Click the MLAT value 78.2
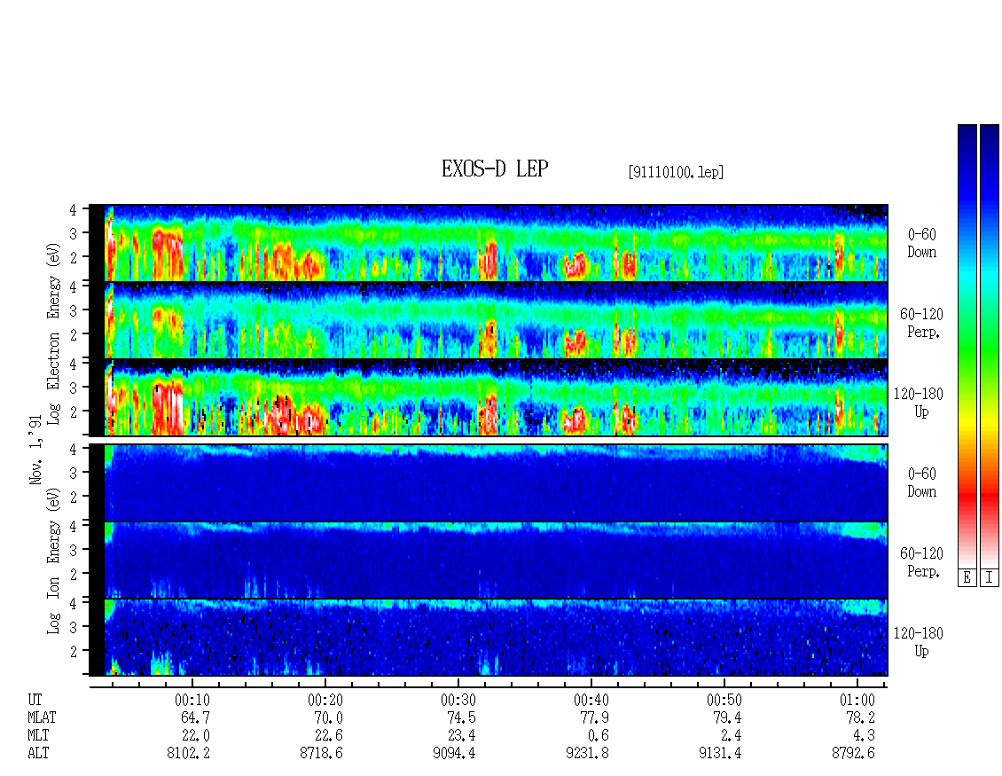 pos(860,717)
